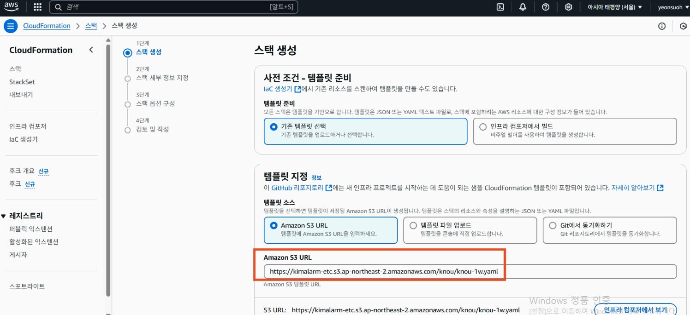
Task: Click the 스택 세부 정보 지정 step
Action: [162, 78]
